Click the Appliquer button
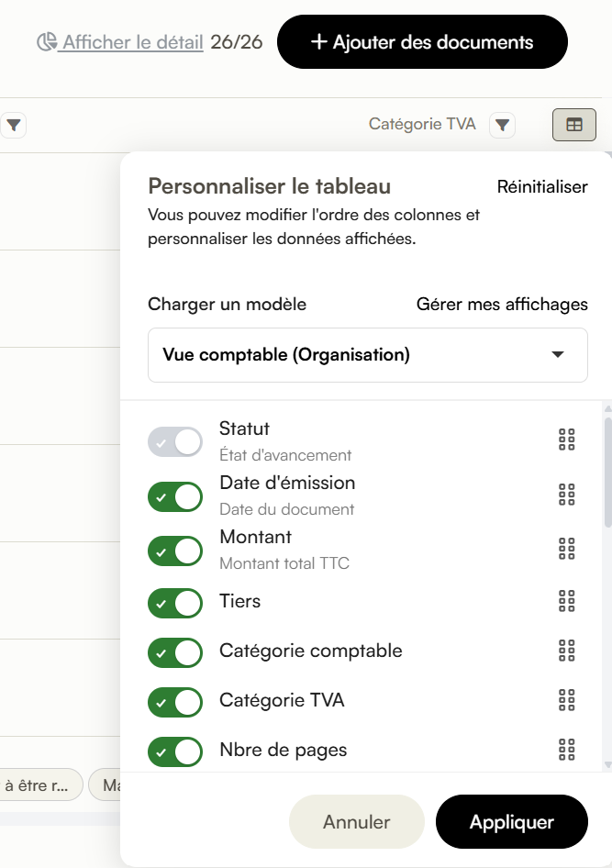Viewport: 612px width, 868px height. click(x=512, y=821)
